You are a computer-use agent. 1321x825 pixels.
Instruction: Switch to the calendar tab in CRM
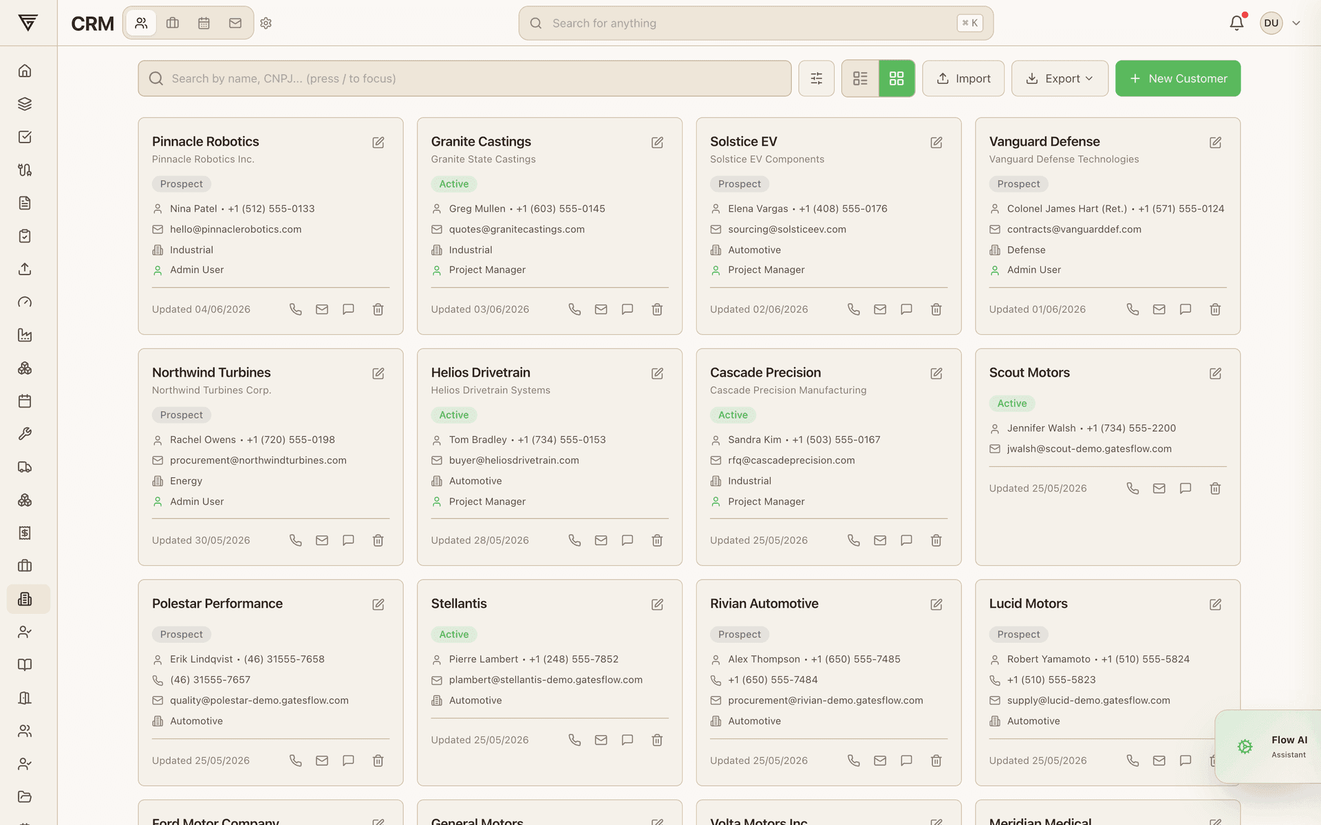(x=204, y=23)
